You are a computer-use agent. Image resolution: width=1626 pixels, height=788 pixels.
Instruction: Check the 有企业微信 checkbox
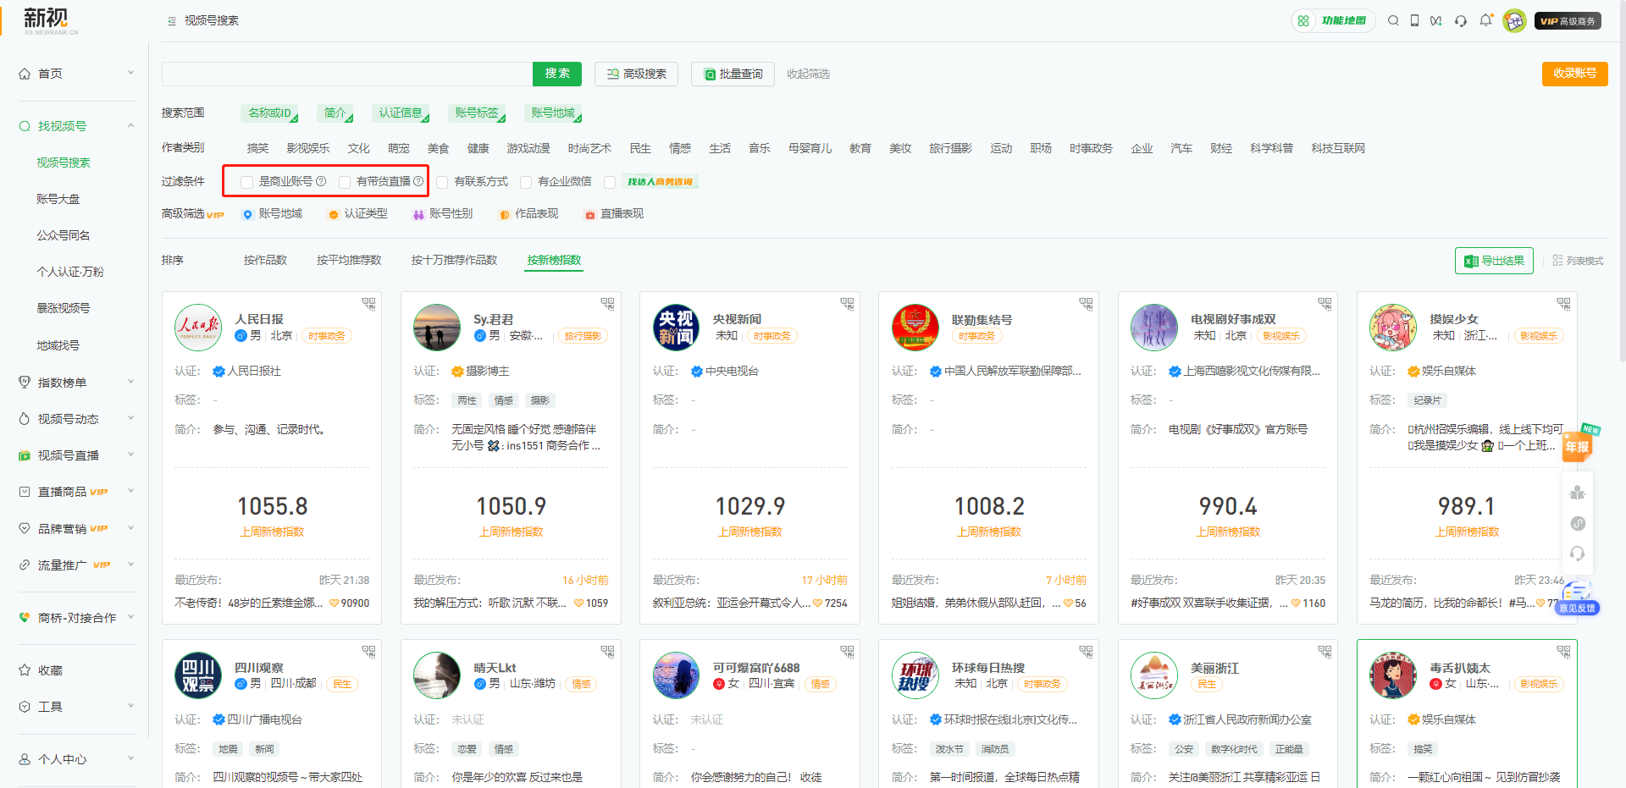pos(526,182)
